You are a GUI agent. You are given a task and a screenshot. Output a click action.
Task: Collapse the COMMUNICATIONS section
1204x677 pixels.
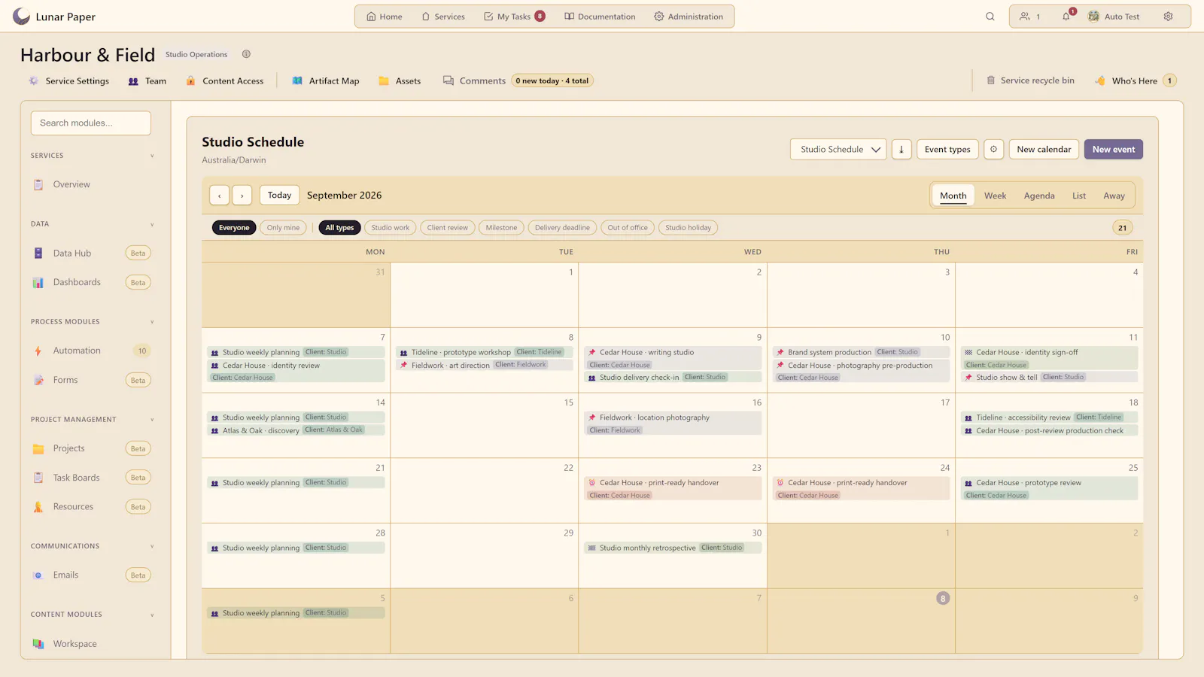pyautogui.click(x=152, y=546)
